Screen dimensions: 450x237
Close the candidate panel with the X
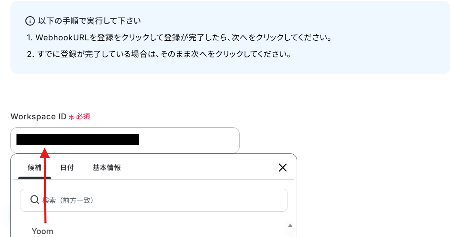point(282,168)
